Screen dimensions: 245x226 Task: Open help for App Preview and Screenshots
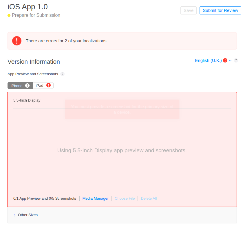[x=62, y=74]
